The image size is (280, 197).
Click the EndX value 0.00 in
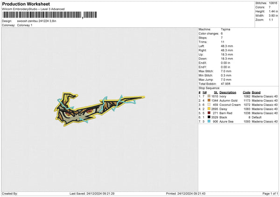[225, 63]
